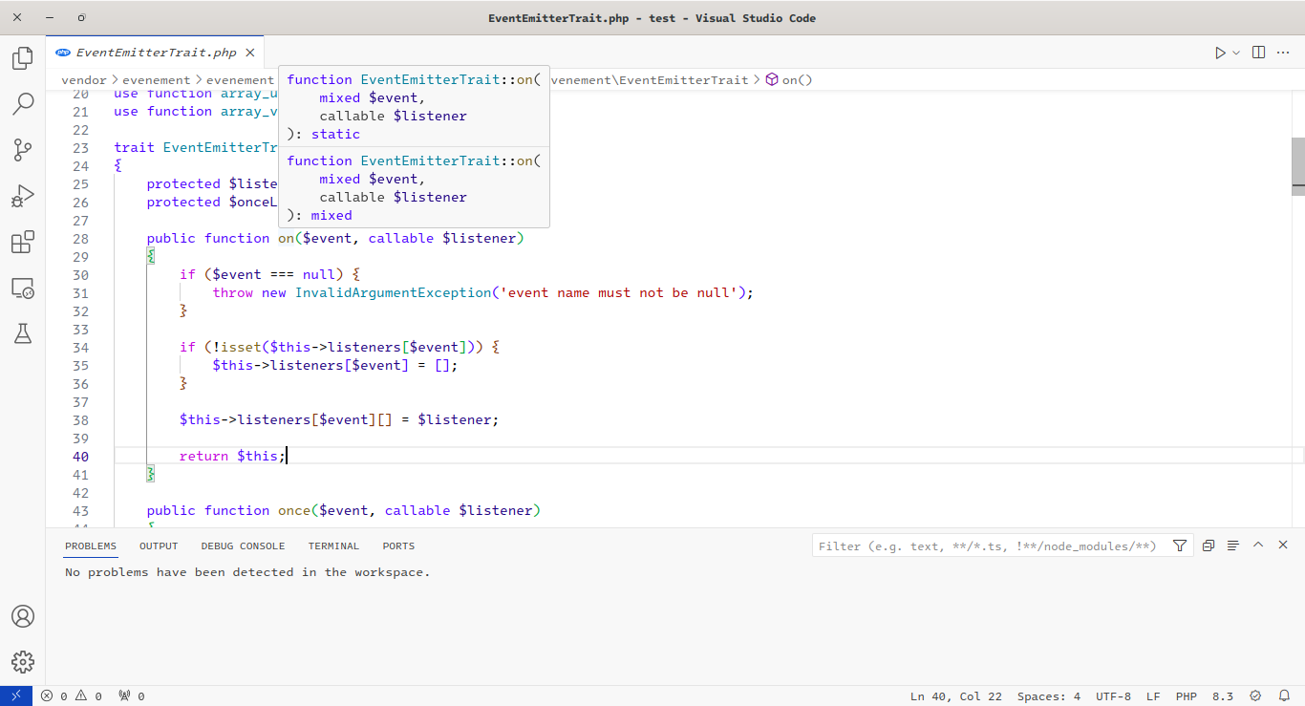1305x706 pixels.
Task: Click the PHP language mode button
Action: pyautogui.click(x=1186, y=696)
